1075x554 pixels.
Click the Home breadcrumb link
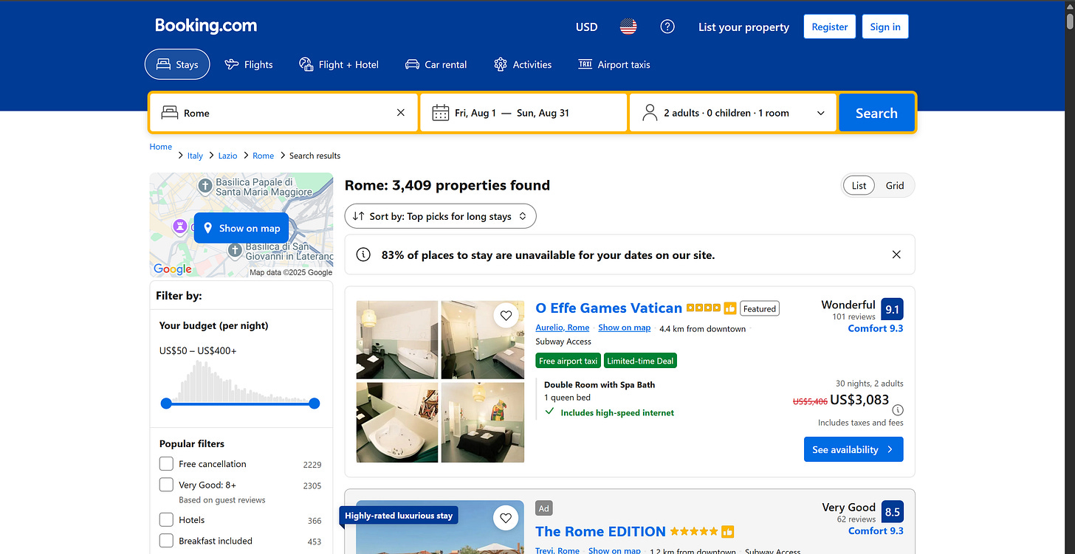pos(161,146)
